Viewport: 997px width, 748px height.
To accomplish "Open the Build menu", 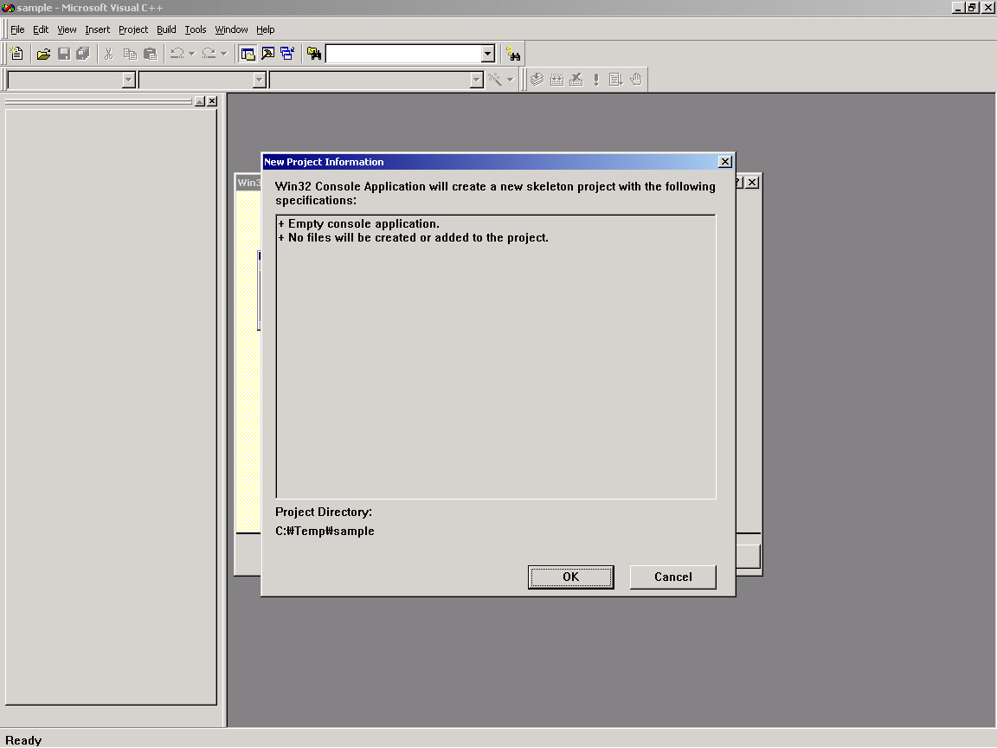I will tap(166, 29).
